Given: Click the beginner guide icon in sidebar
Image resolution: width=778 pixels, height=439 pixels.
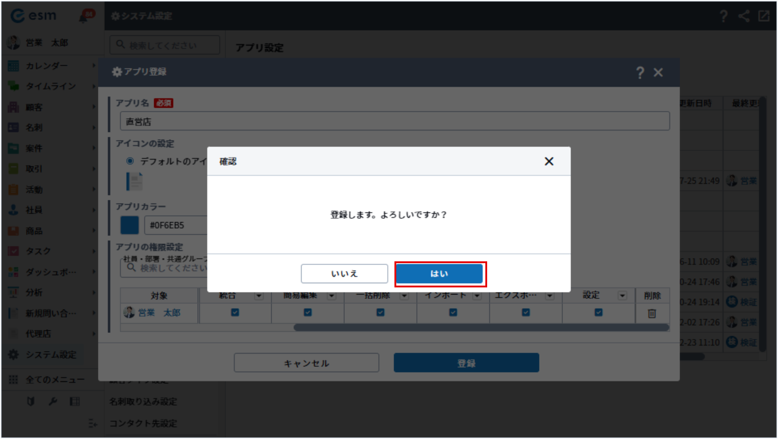Looking at the screenshot, I should click(32, 401).
